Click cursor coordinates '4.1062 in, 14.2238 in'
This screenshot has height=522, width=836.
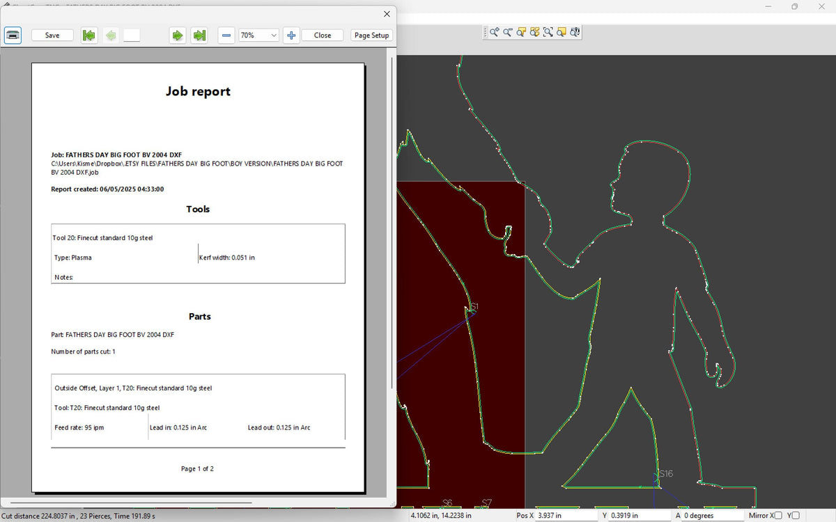coord(441,516)
